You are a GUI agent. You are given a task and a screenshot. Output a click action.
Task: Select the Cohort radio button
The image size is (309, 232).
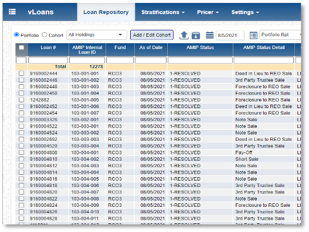[x=45, y=34]
